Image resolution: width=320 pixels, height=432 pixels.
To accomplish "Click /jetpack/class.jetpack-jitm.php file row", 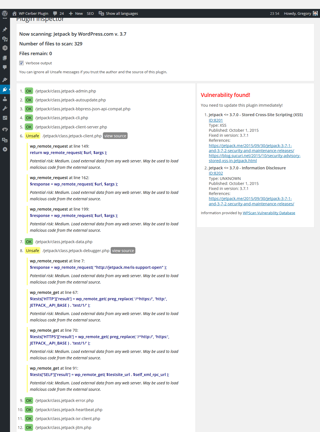I will point(63,428).
